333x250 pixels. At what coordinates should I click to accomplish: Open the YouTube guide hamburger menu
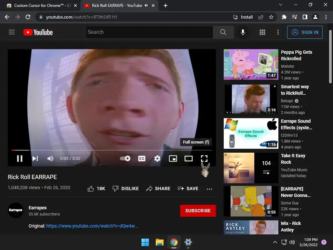(12, 32)
